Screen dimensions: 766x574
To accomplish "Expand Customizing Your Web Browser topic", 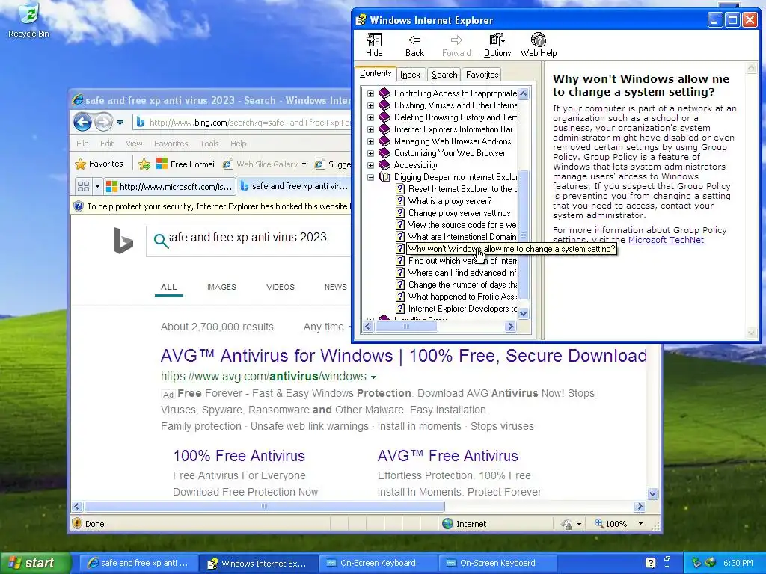I will (370, 153).
